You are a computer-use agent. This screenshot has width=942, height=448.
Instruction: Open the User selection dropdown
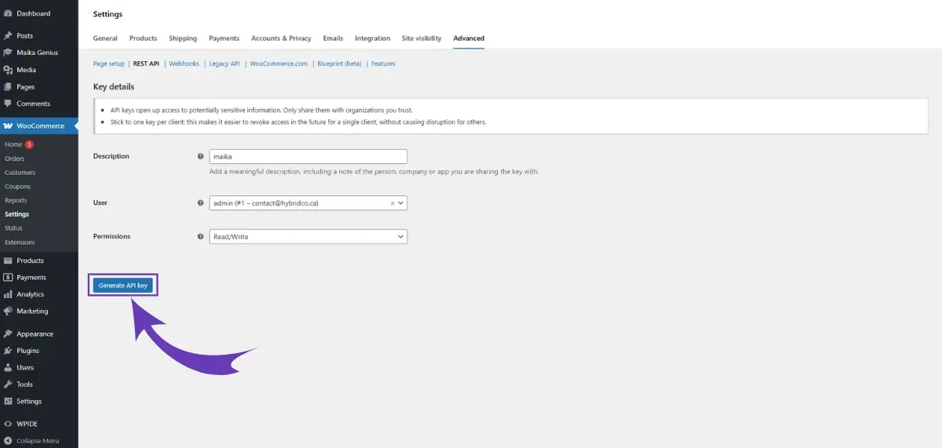click(x=309, y=203)
